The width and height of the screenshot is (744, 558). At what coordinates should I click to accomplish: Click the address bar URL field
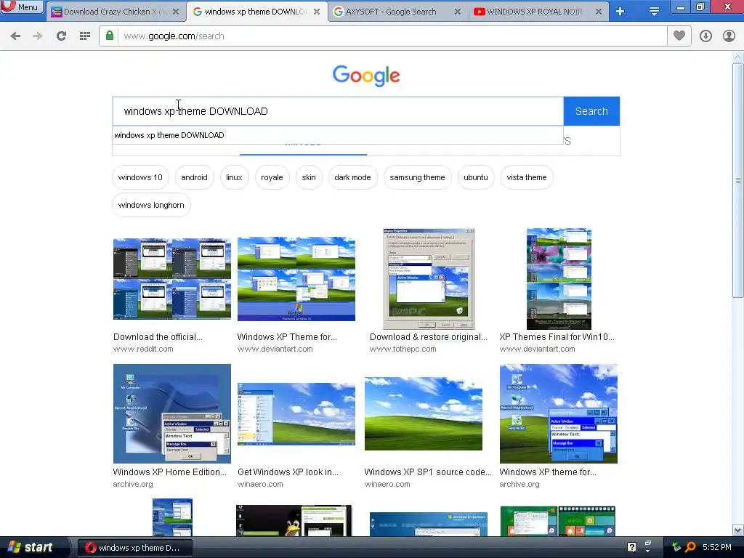pos(393,36)
